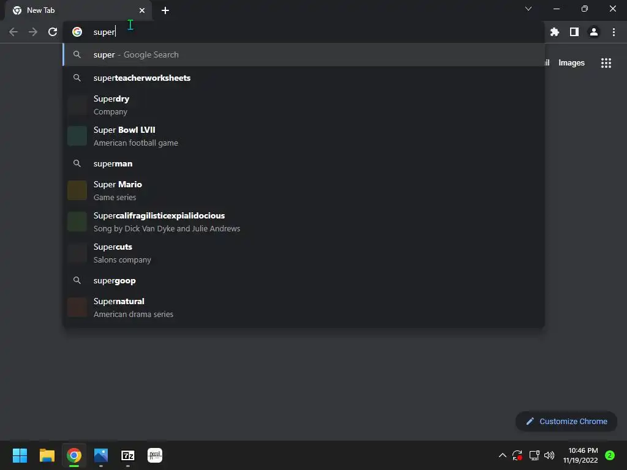Choose 'super - Google Search' suggestion

[x=304, y=54]
